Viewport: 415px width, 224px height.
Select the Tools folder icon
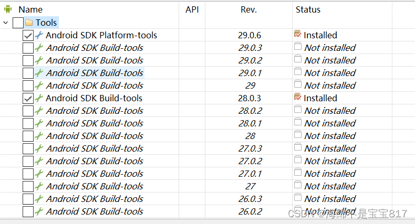point(29,23)
